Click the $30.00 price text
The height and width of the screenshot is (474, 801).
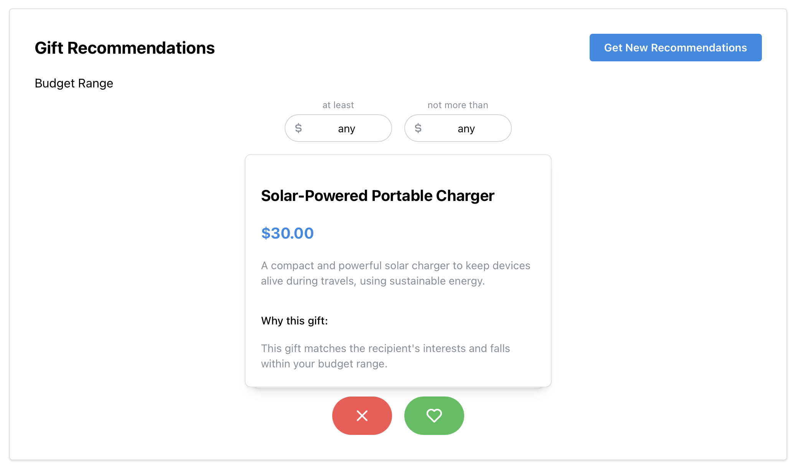[287, 233]
